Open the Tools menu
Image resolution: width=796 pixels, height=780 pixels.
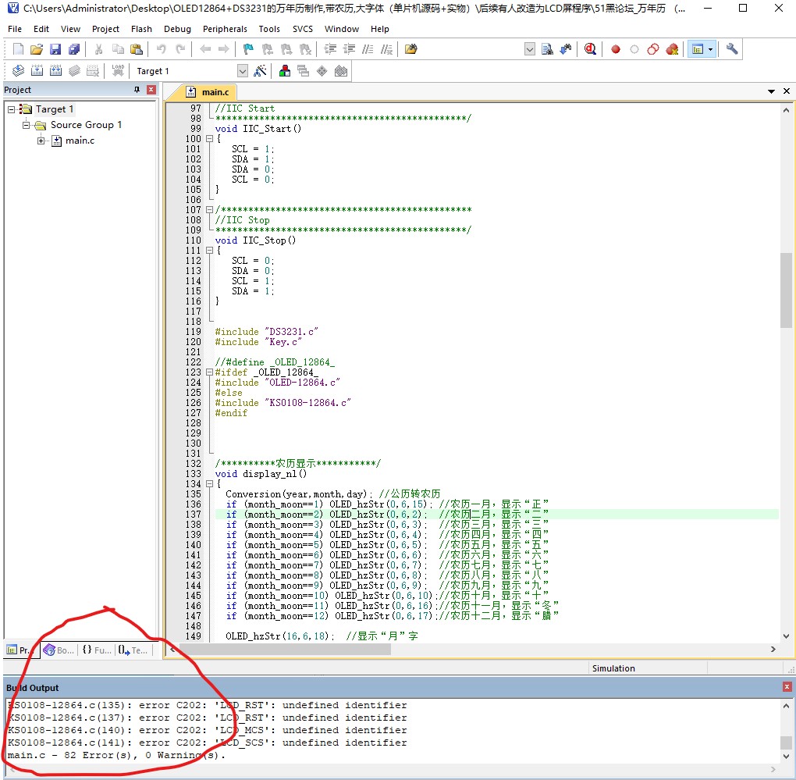click(269, 29)
